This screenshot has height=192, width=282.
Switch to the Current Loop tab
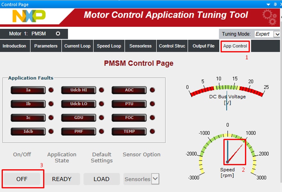coord(77,46)
